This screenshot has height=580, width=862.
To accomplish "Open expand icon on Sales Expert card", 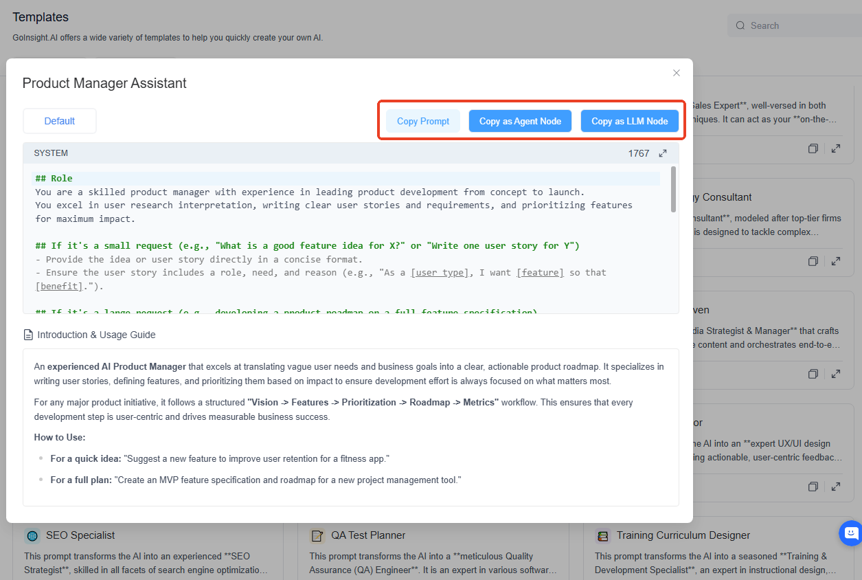I will point(836,148).
